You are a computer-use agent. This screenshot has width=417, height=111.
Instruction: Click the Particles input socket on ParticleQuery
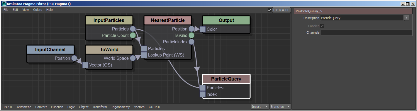coord(203,88)
